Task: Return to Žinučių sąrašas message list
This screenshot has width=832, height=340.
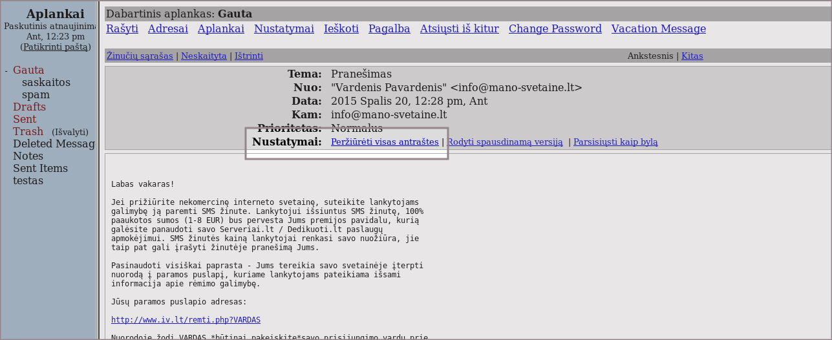Action: point(140,56)
